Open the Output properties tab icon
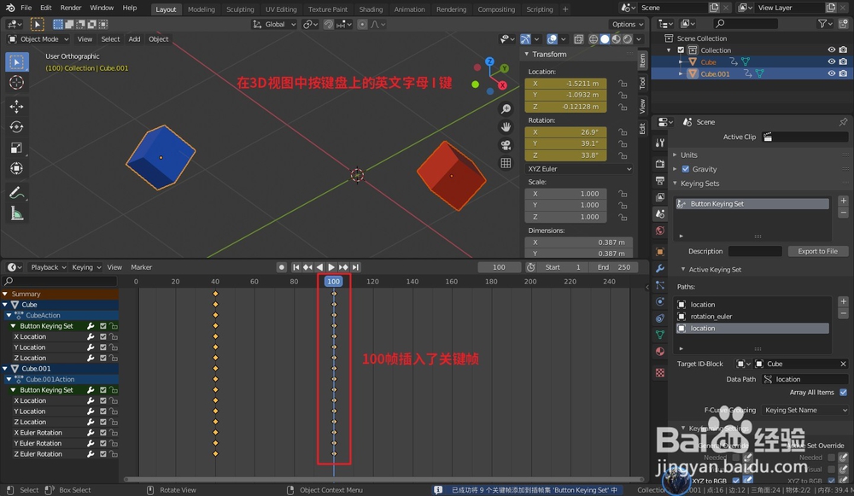854x496 pixels. tap(660, 180)
